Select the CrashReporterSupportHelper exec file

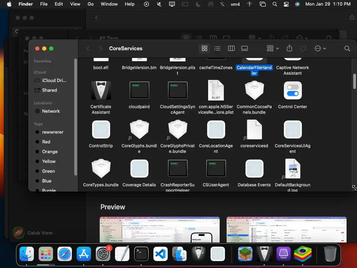pyautogui.click(x=177, y=169)
